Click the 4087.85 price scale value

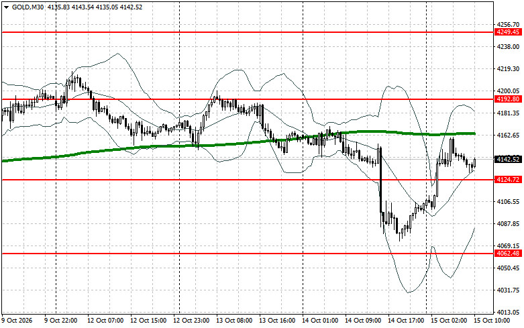point(509,224)
